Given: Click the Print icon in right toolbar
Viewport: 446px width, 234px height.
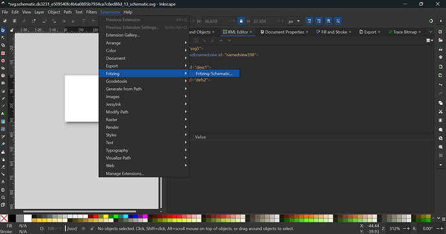Looking at the screenshot, I should click(x=441, y=57).
